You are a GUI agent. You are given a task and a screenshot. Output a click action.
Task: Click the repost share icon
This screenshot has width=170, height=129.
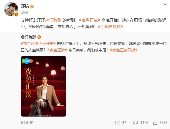[x=117, y=123]
